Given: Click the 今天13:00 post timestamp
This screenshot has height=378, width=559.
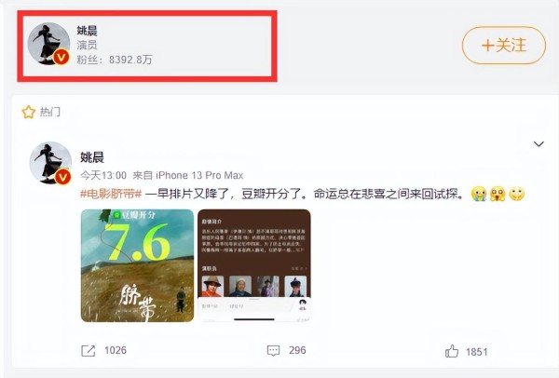Looking at the screenshot, I should click(103, 175).
